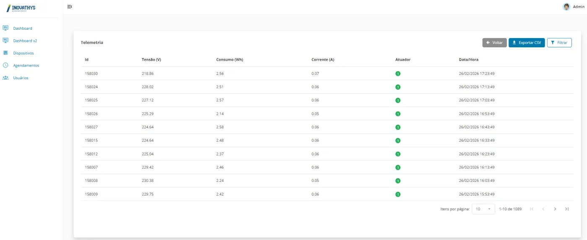Click the Consumo (Wh) column header

coord(230,59)
